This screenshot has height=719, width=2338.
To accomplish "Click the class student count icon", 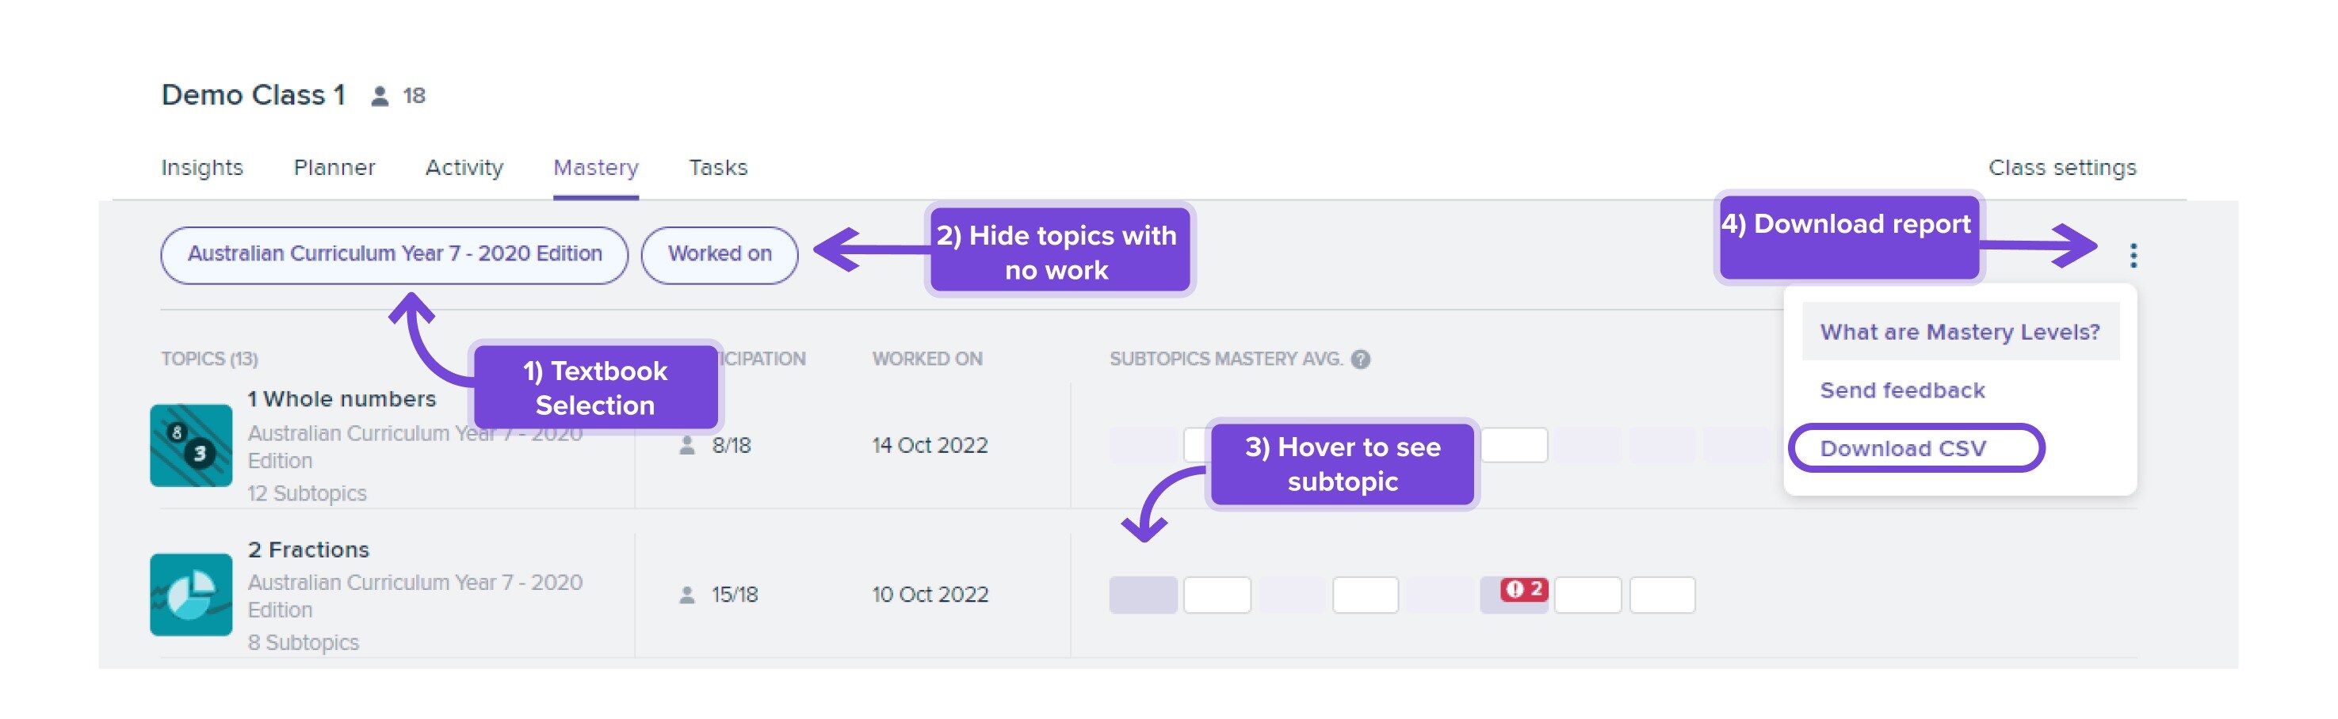I will (x=380, y=96).
